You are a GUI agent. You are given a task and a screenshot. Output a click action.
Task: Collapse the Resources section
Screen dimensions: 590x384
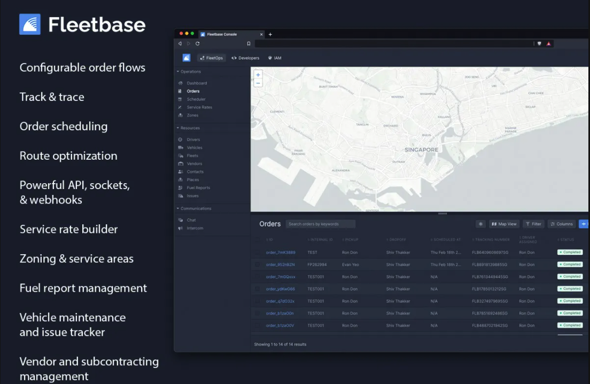[177, 128]
